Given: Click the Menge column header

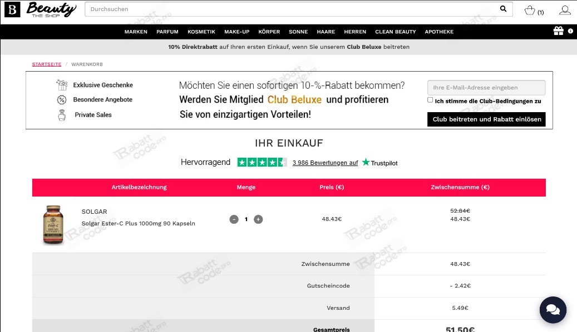Looking at the screenshot, I should (246, 187).
